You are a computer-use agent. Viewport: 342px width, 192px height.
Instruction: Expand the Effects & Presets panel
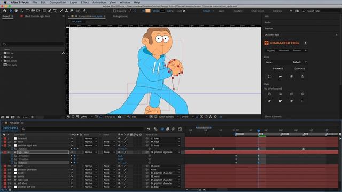click(x=273, y=117)
